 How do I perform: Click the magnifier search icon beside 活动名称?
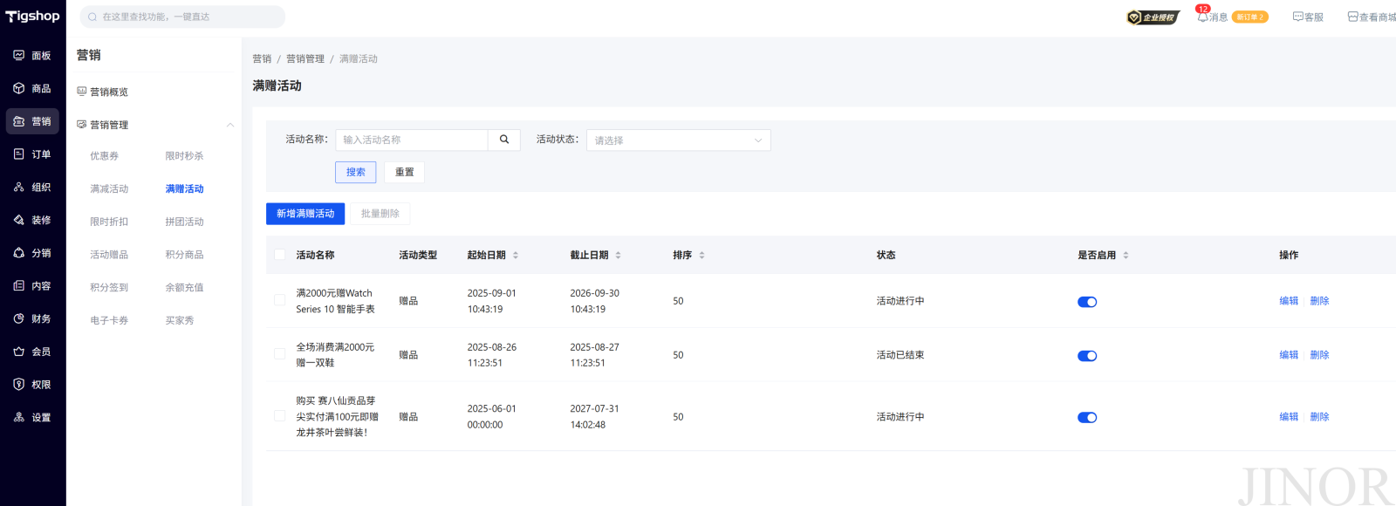[504, 140]
